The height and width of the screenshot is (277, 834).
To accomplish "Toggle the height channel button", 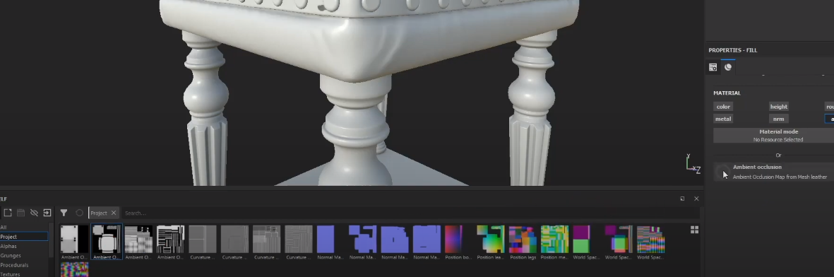I will click(778, 107).
